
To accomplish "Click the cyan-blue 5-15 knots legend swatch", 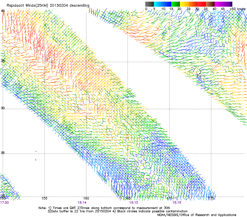I will [x=163, y=4].
